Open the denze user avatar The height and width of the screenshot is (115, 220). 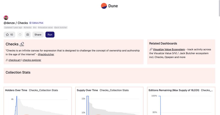[x=6, y=18]
